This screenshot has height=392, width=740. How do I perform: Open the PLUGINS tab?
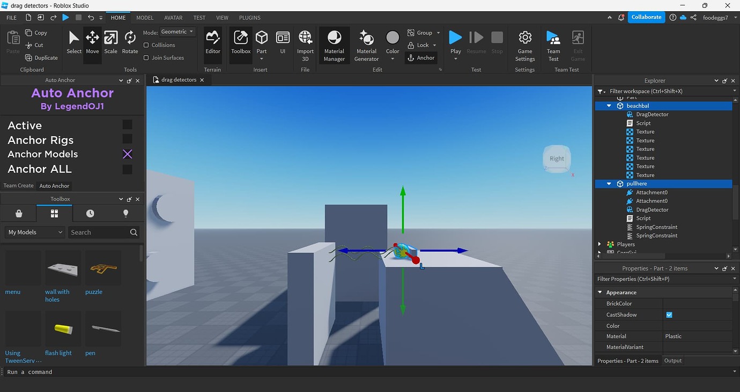point(249,18)
